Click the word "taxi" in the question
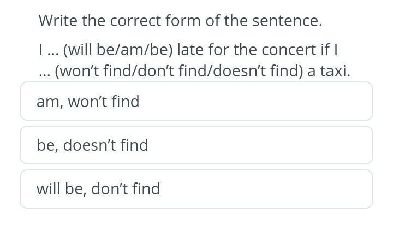The image size is (393, 236). pyautogui.click(x=333, y=72)
